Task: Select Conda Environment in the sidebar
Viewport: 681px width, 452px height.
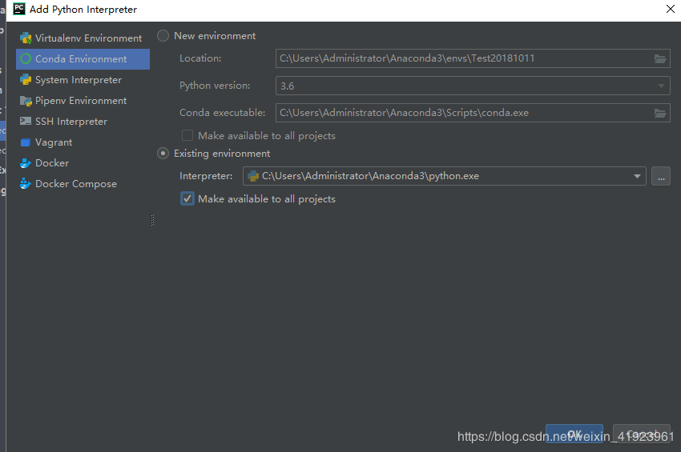Action: click(83, 59)
